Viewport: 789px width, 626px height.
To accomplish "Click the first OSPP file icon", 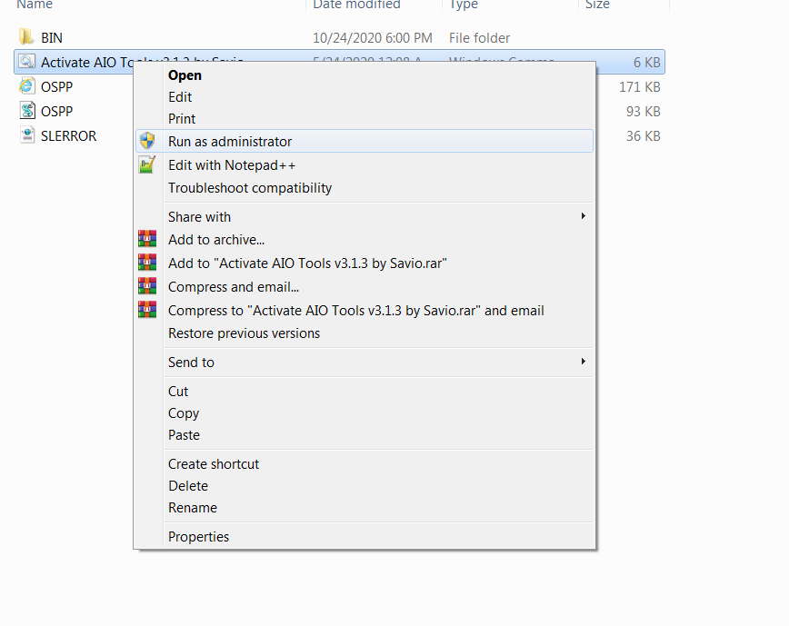I will click(26, 87).
